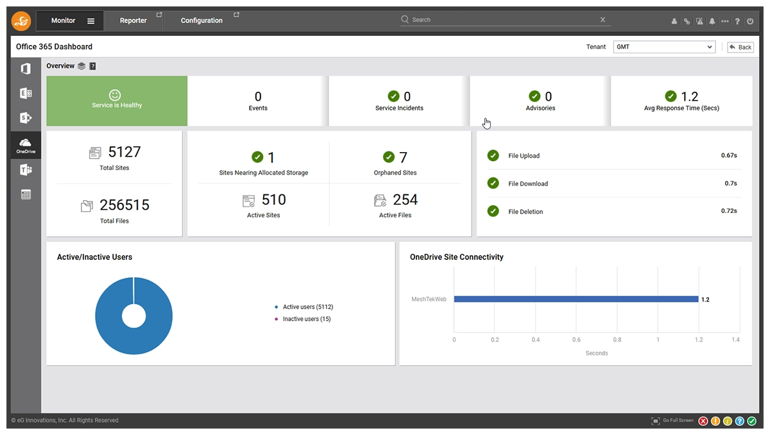Open the Service Incidents tile

pos(399,101)
